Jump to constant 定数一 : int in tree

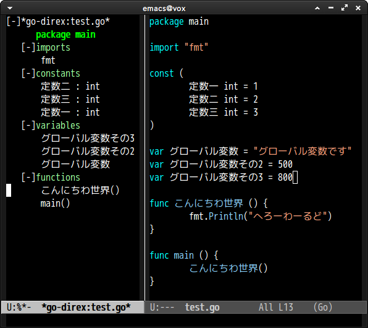70,112
